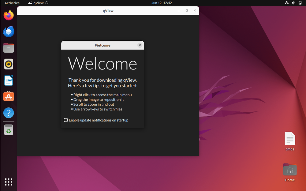This screenshot has width=306, height=191.
Task: Open the Help application
Action: (x=8, y=113)
